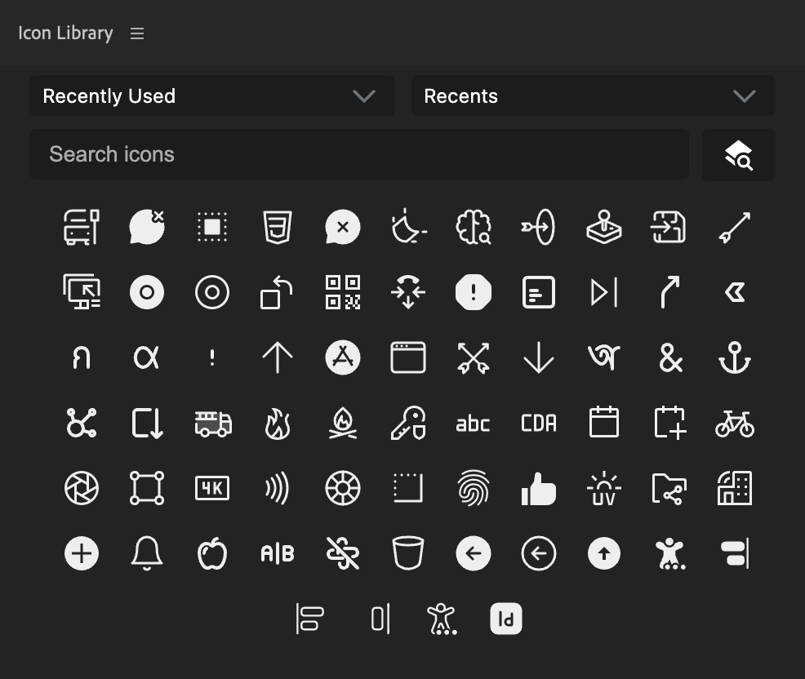805x679 pixels.
Task: Select the thumbs up icon
Action: (538, 488)
